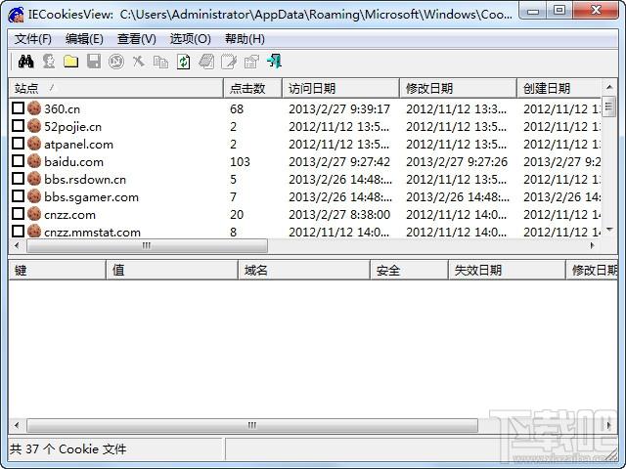Click the 值 column header
The width and height of the screenshot is (626, 469).
click(172, 271)
